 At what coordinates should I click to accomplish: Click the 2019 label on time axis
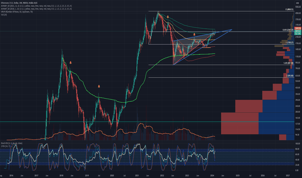coord(87,175)
